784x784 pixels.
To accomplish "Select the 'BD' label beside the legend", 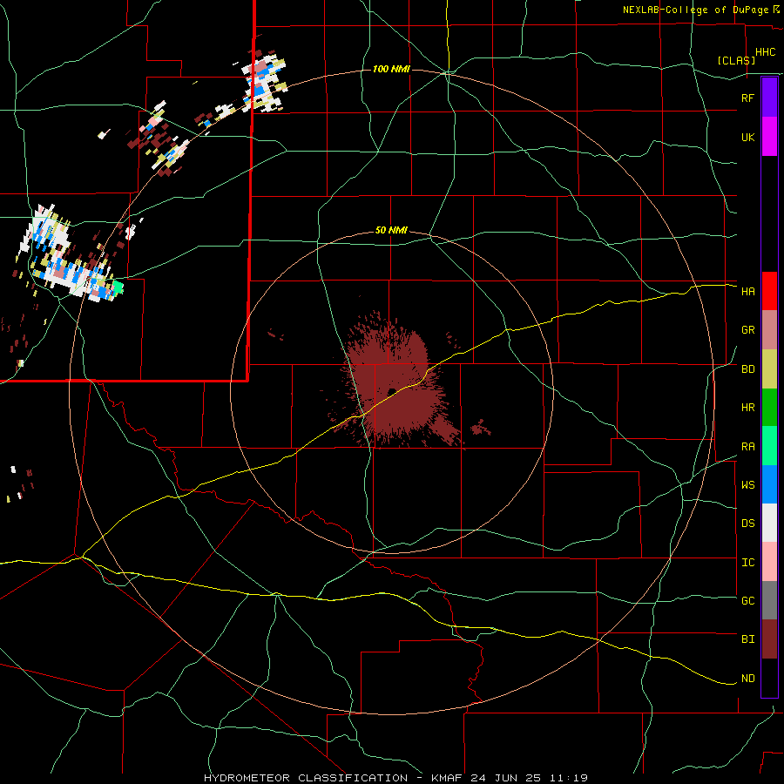I will (747, 369).
